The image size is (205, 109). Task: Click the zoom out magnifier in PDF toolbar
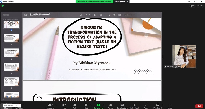(86, 15)
